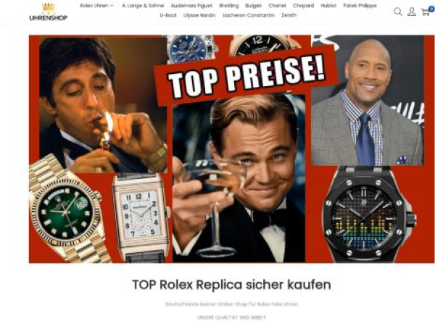Open the user account icon
Image resolution: width=435 pixels, height=326 pixels.
[411, 12]
